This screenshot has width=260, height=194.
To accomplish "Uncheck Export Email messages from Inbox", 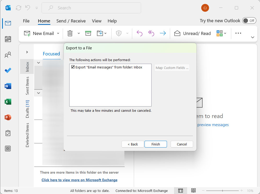I will point(73,67).
